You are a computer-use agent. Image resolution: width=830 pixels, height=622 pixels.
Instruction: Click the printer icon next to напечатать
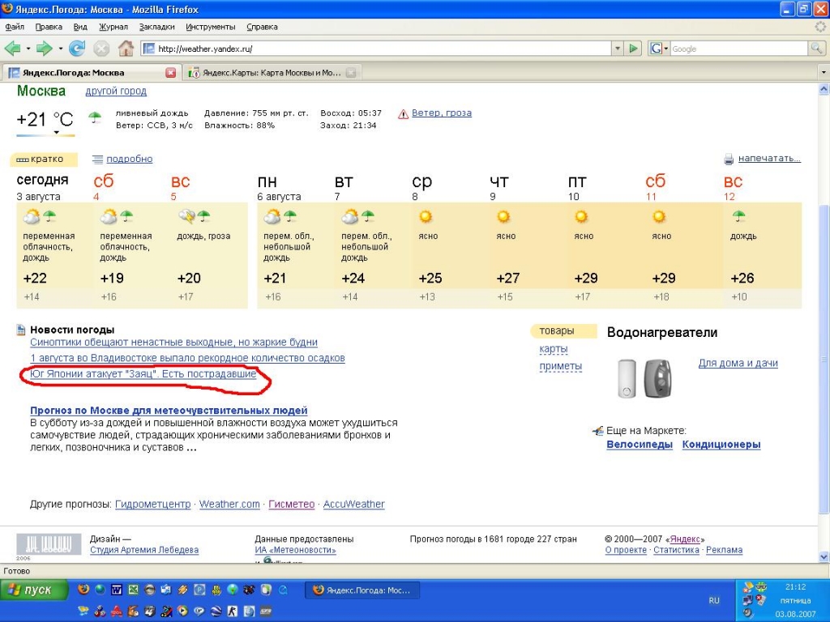(x=729, y=159)
